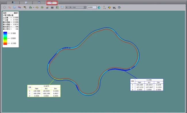Click the red-blue wave deviation icon

[x=20, y=7]
